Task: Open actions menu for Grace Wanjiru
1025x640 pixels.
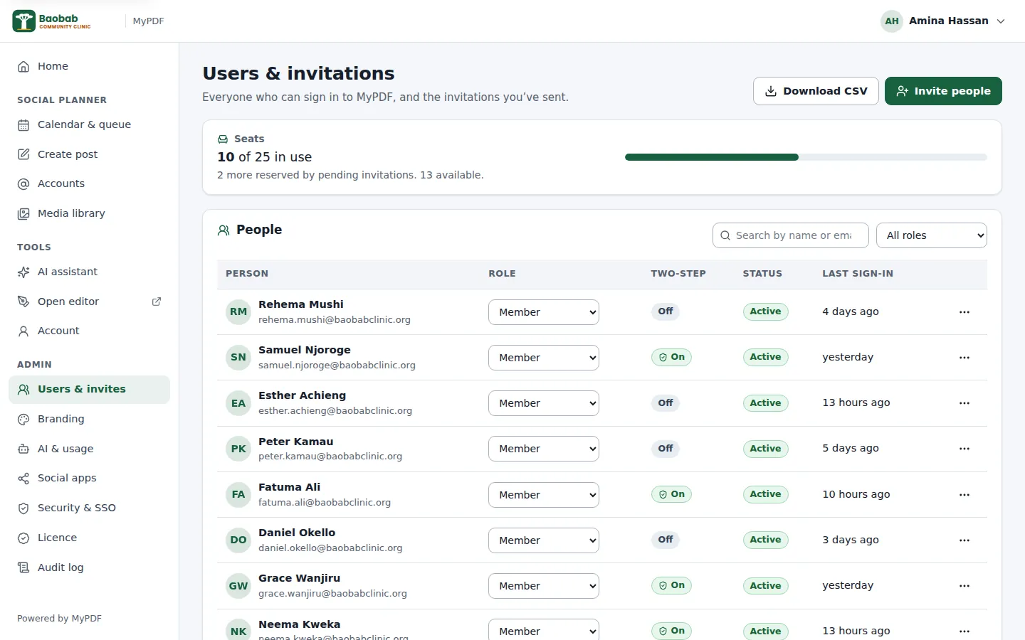Action: pyautogui.click(x=964, y=586)
